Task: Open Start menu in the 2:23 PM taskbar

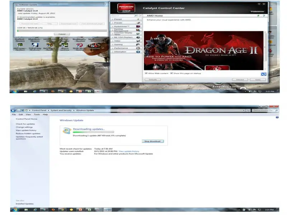Action: pyautogui.click(x=15, y=210)
